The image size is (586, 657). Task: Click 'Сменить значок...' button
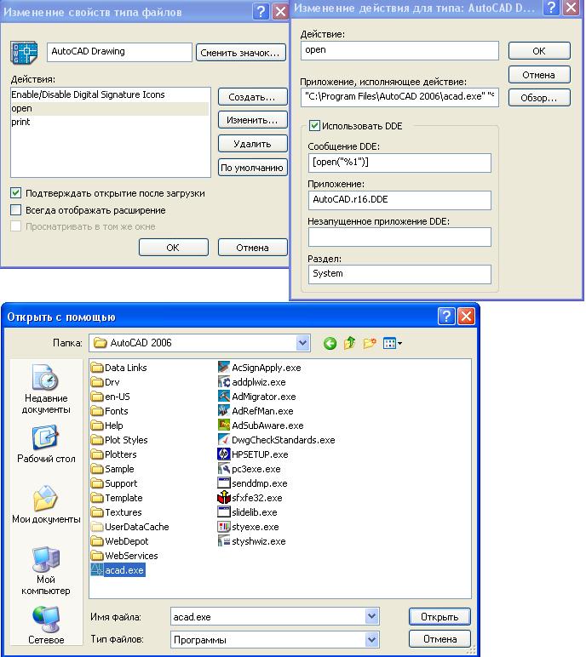tap(240, 53)
